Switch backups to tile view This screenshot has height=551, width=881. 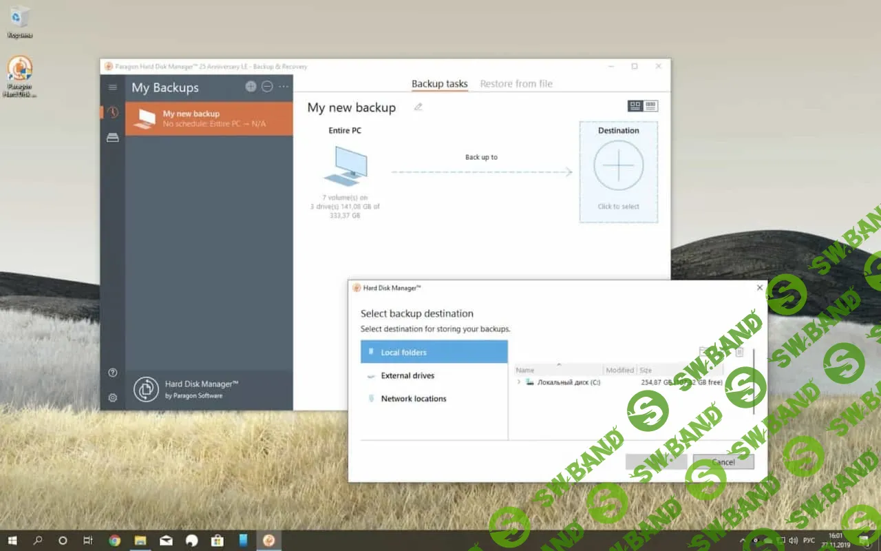coord(635,105)
